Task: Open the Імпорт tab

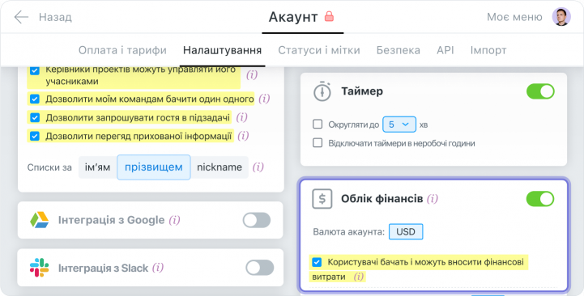Action: 488,50
